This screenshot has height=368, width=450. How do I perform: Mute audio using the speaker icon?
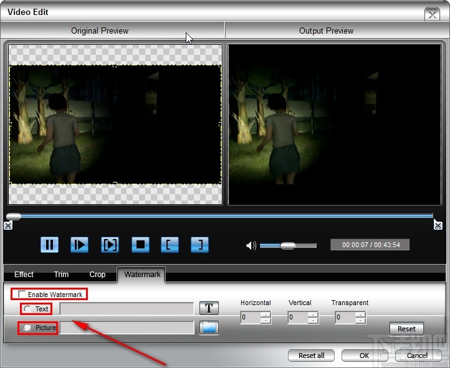[x=251, y=245]
